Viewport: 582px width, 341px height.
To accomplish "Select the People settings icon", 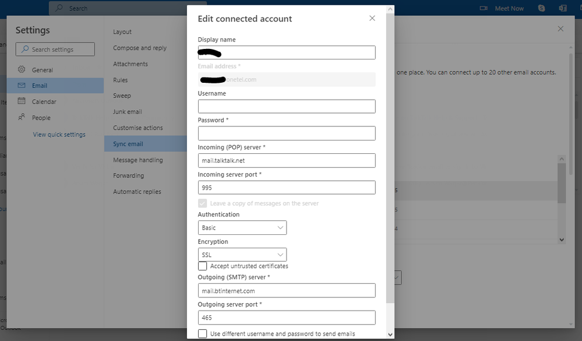I will [x=22, y=117].
